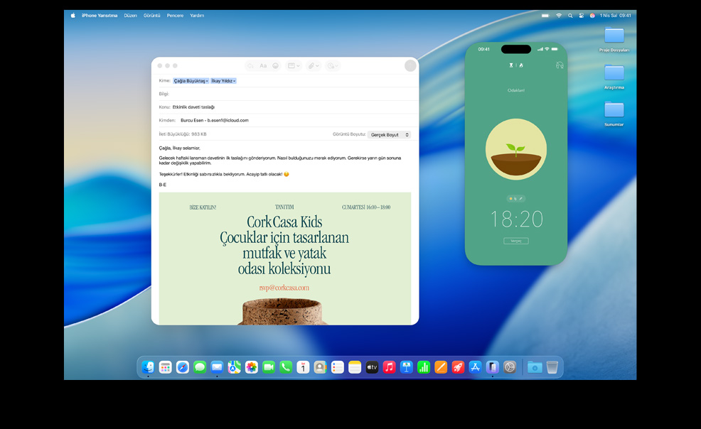Image resolution: width=701 pixels, height=429 pixels.
Task: Open the Düzen menu
Action: [130, 15]
